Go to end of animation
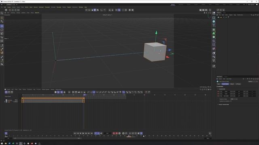This screenshot has width=259, height=145. (x=92, y=133)
